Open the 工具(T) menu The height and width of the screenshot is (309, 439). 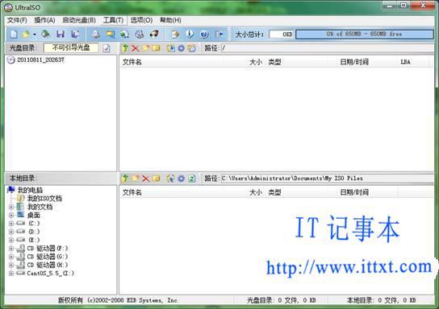click(113, 20)
